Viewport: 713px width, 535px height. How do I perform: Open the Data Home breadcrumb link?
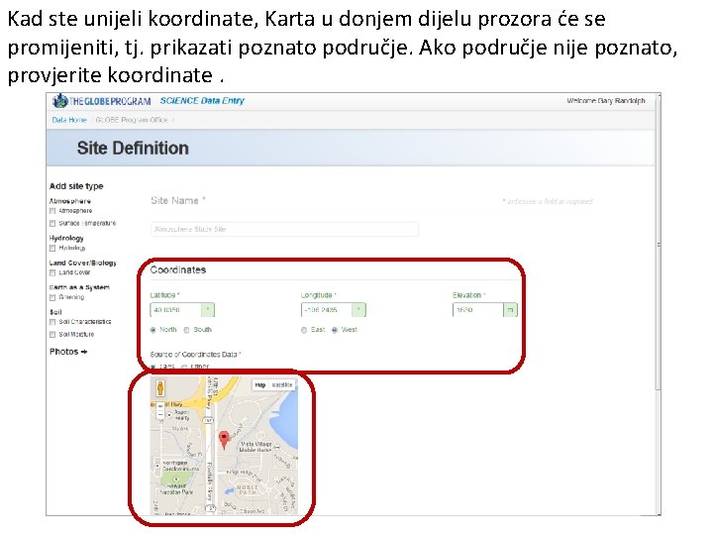[69, 120]
